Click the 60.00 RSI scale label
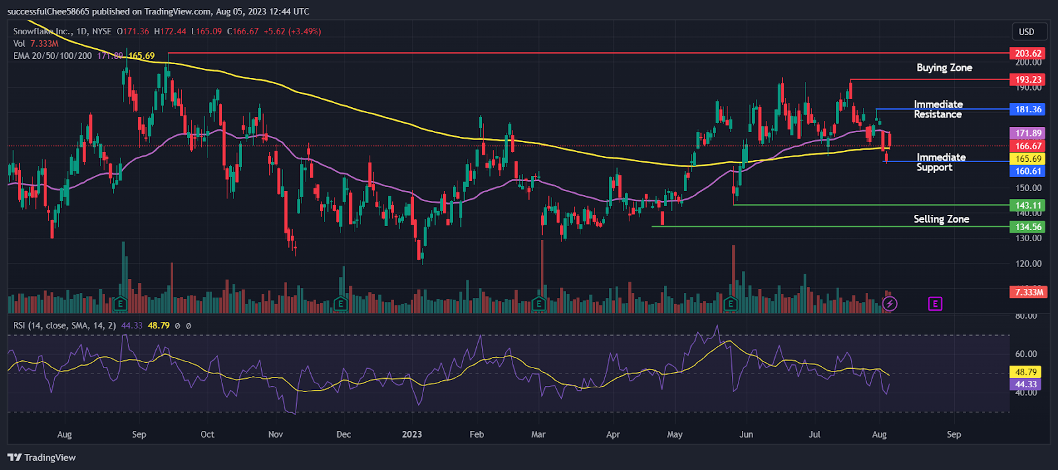 [1026, 354]
